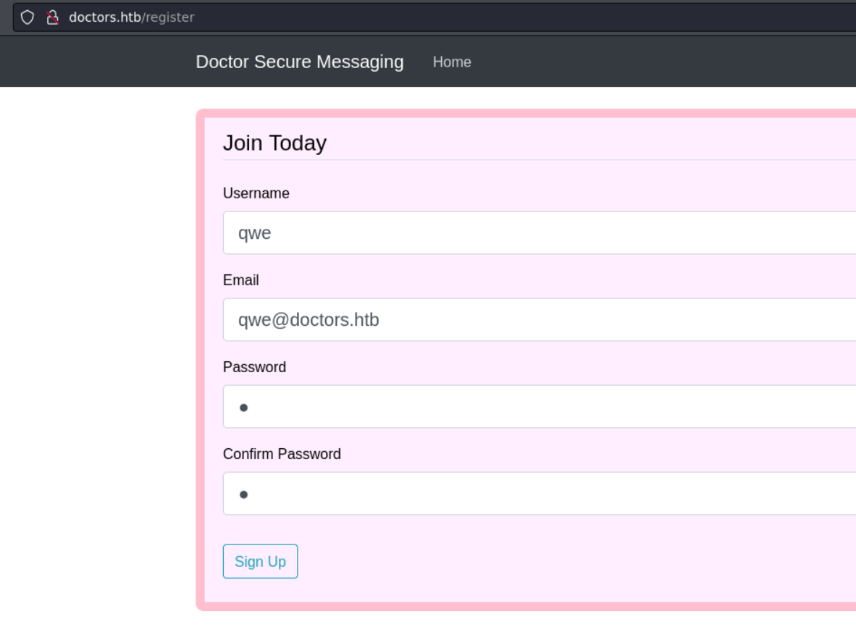Viewport: 856px width, 627px height.
Task: Focus the Username field containing qwe
Action: (540, 232)
